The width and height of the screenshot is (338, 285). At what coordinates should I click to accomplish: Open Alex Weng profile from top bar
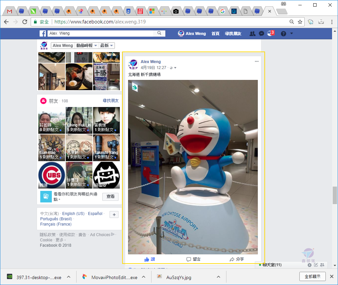(x=192, y=33)
